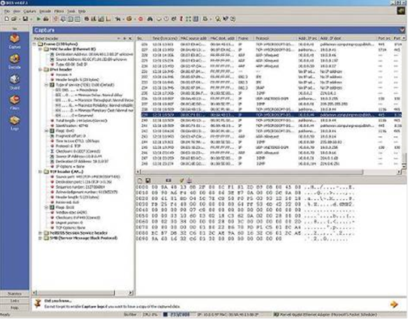The height and width of the screenshot is (319, 408).
Task: Start capture with the green play icon
Action: tap(38, 19)
